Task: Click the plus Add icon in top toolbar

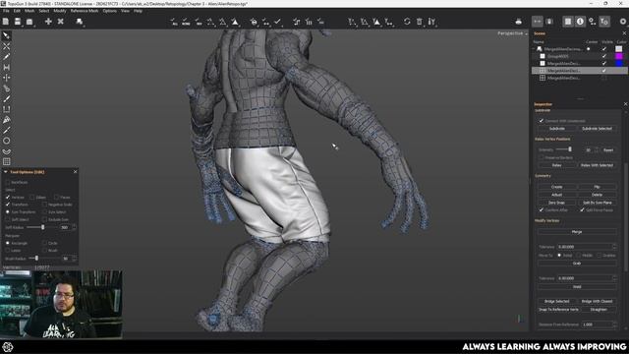Action: click(48, 22)
